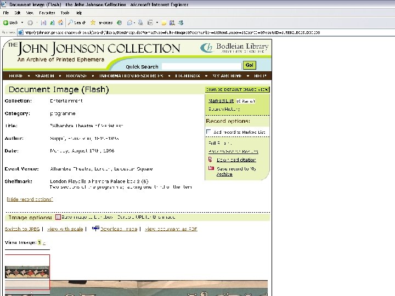
Task: Go to the browser Home icon
Action: (60, 22)
